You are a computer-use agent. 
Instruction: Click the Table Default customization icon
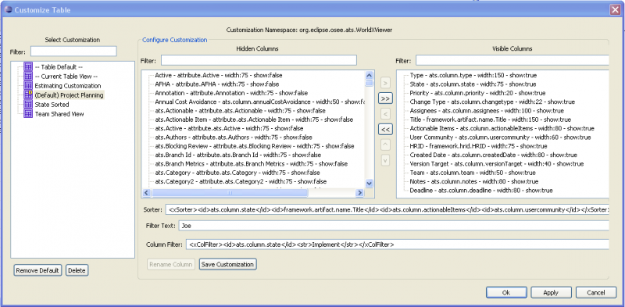pos(28,66)
